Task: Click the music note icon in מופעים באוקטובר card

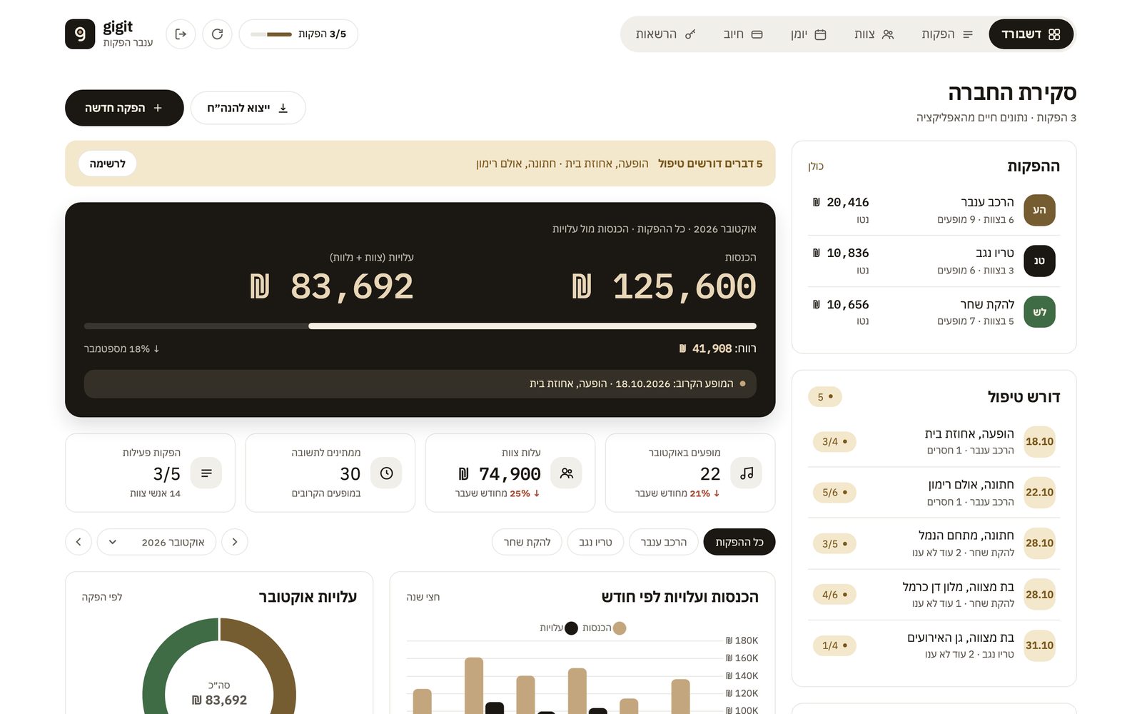Action: click(x=747, y=473)
